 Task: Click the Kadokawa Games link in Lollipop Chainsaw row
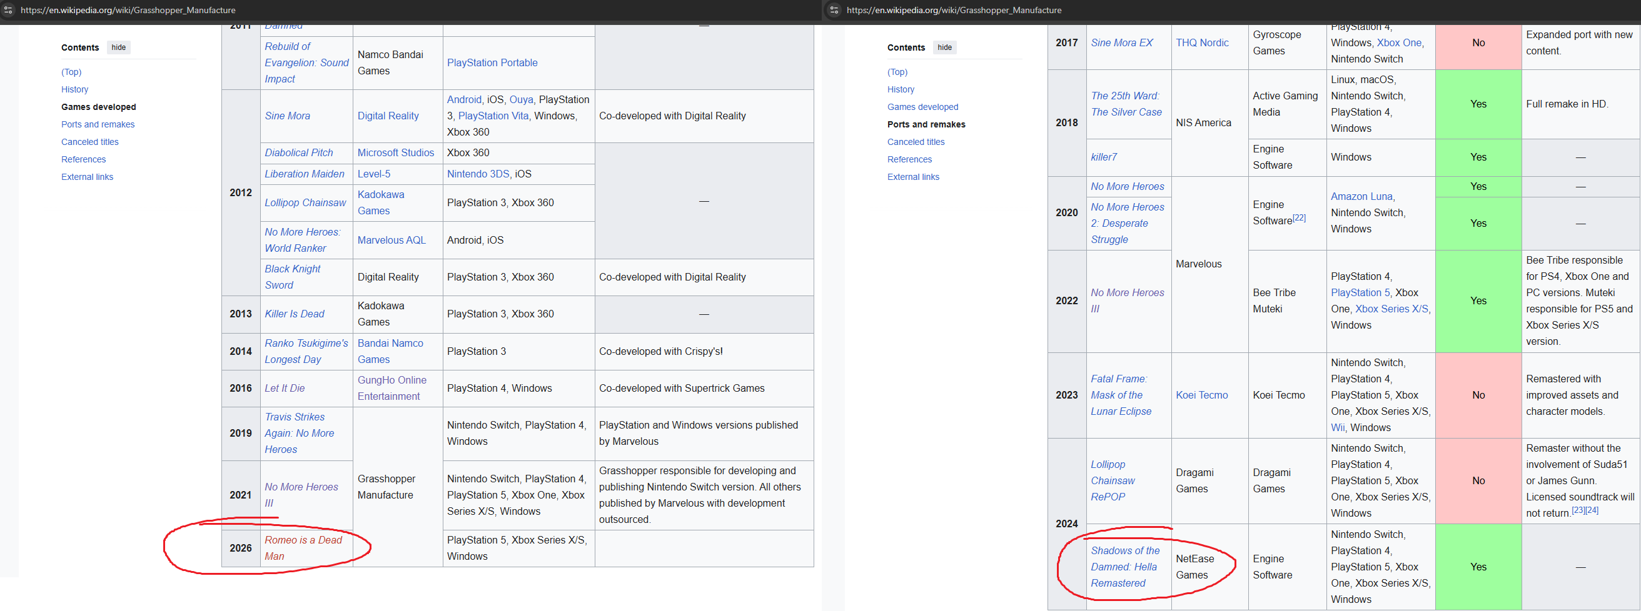(381, 203)
